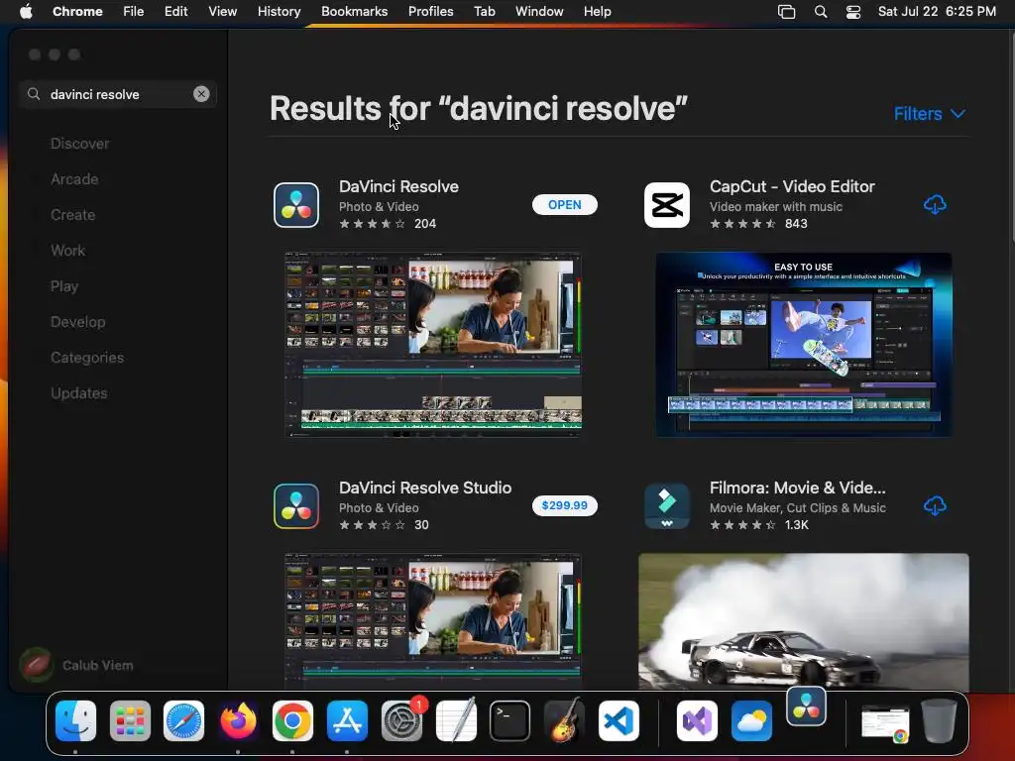1015x761 pixels.
Task: Click the CapCut - Video Editor title
Action: pos(792,186)
